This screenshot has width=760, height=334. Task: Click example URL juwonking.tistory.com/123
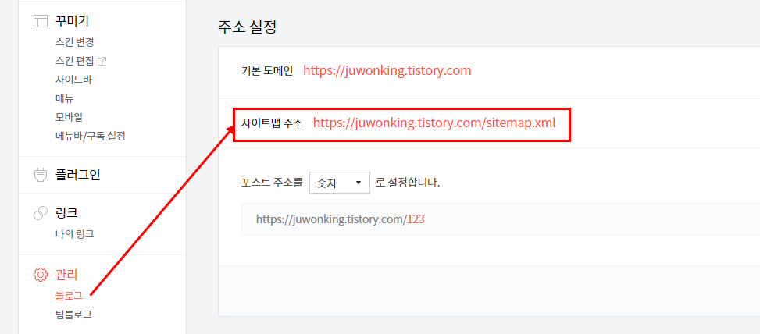(x=341, y=219)
